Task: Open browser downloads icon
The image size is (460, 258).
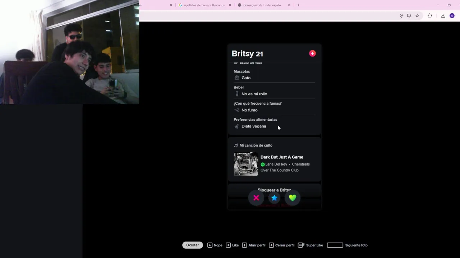Action: click(x=443, y=16)
